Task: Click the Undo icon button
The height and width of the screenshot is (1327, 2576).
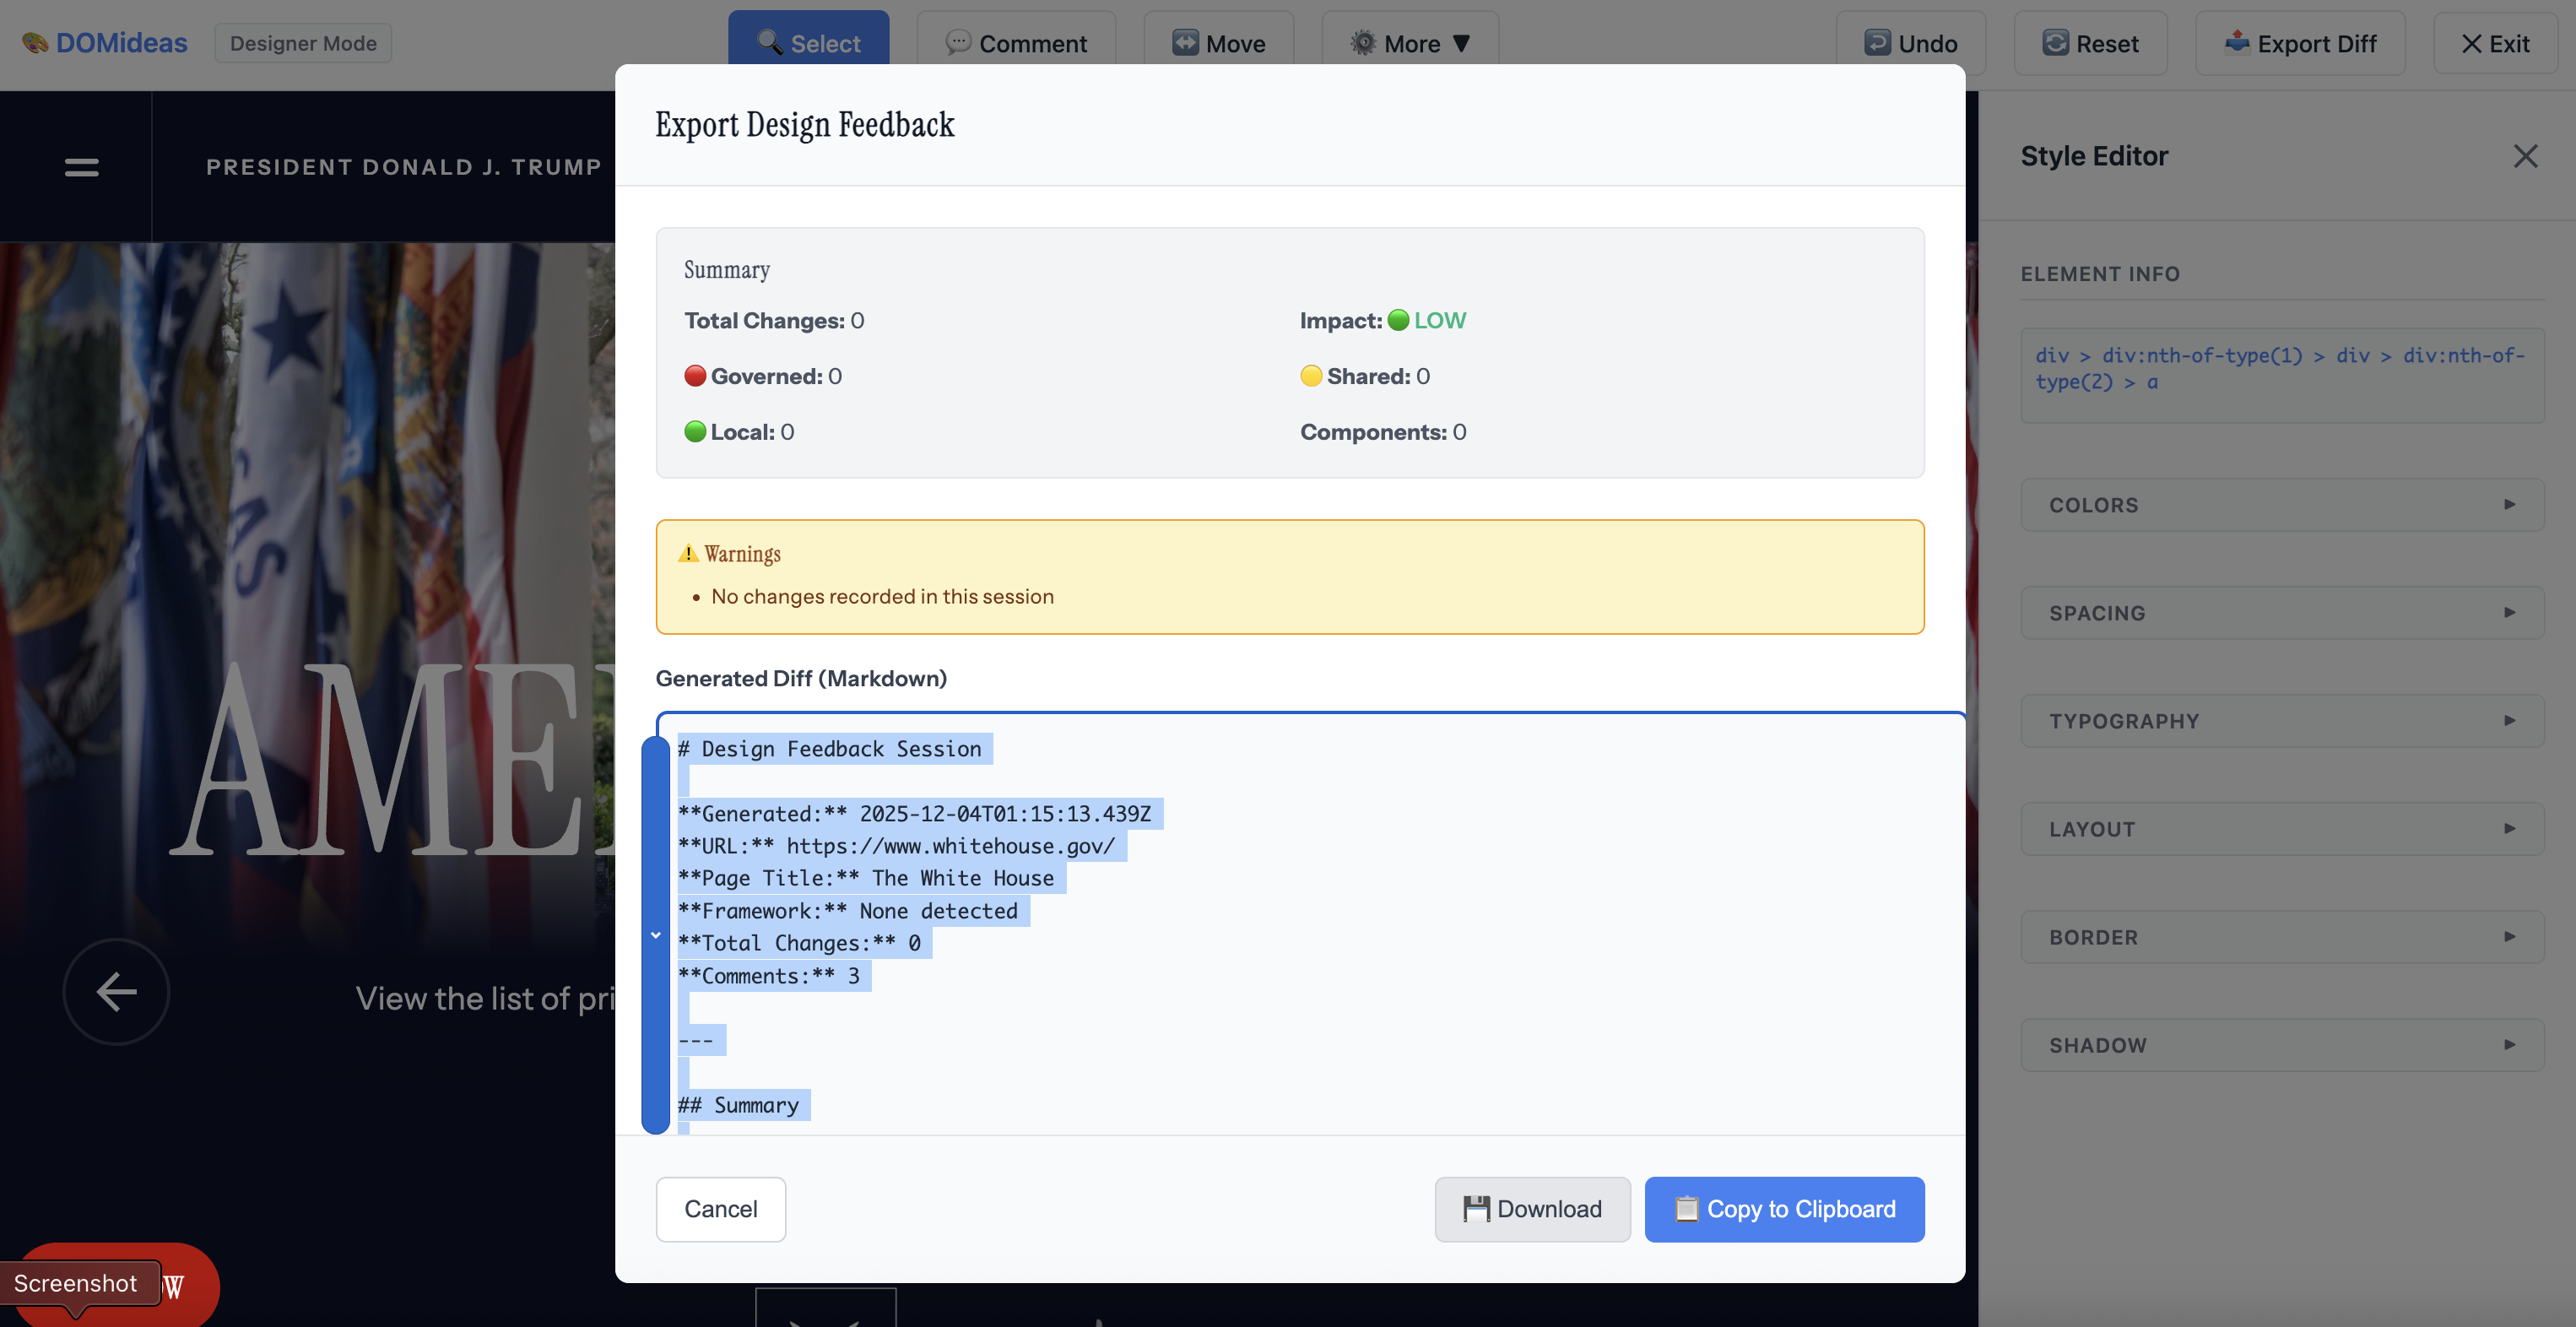Action: 1876,43
